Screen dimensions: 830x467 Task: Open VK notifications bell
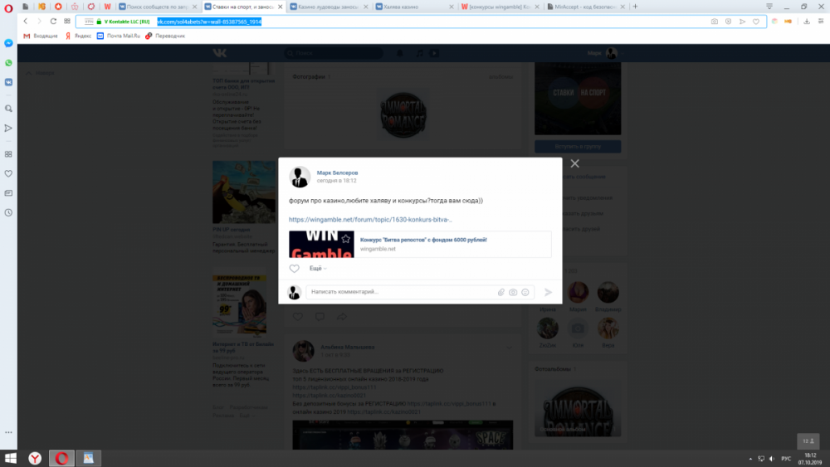pyautogui.click(x=400, y=53)
